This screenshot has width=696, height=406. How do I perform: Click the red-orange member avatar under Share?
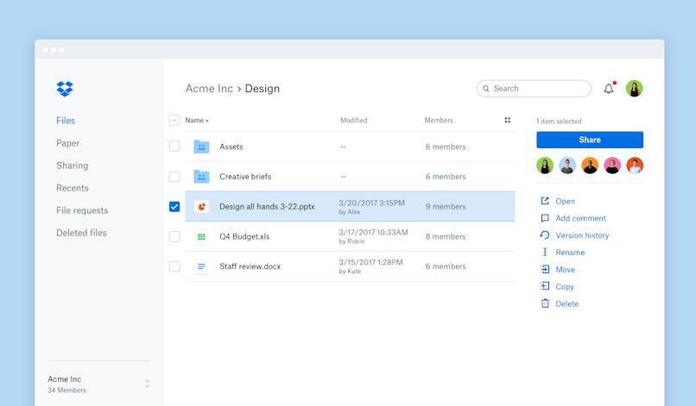click(635, 166)
